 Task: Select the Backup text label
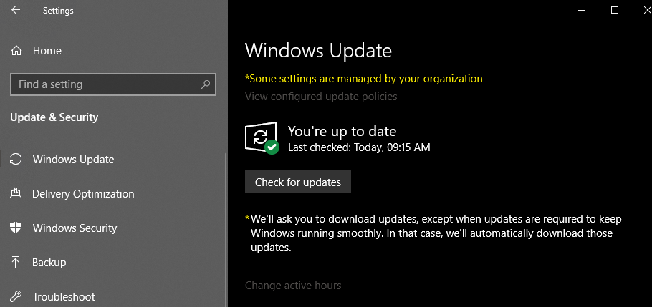pyautogui.click(x=49, y=263)
